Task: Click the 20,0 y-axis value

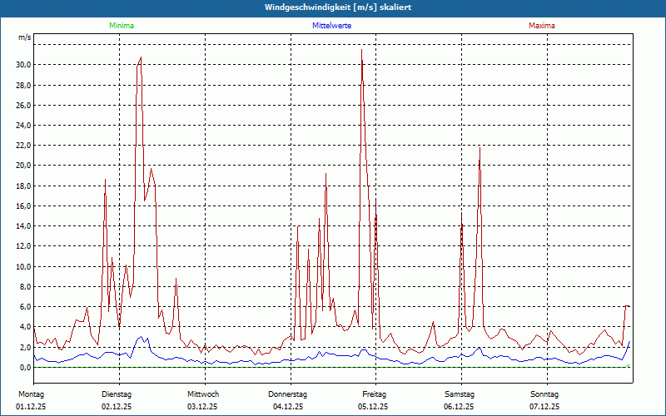Action: [x=22, y=166]
